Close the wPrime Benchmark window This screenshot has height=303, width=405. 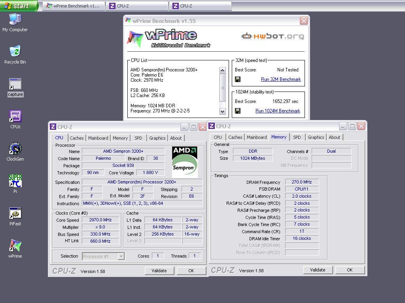click(304, 21)
